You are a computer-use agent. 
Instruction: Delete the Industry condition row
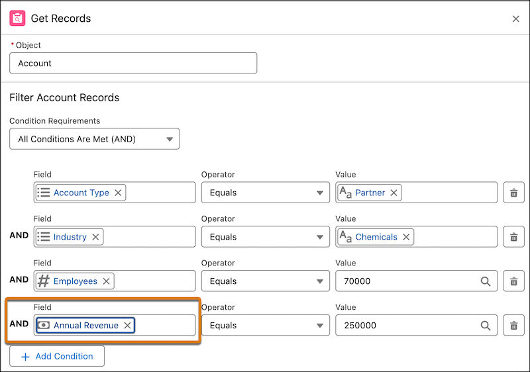(513, 237)
